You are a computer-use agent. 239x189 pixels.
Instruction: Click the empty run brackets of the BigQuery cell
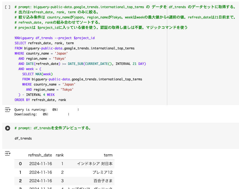(x=7, y=7)
